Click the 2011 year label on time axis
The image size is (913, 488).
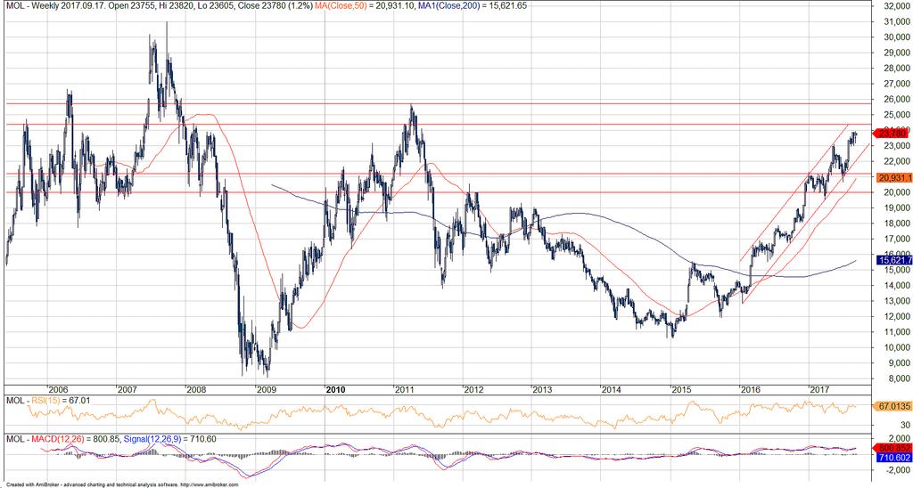tap(405, 389)
